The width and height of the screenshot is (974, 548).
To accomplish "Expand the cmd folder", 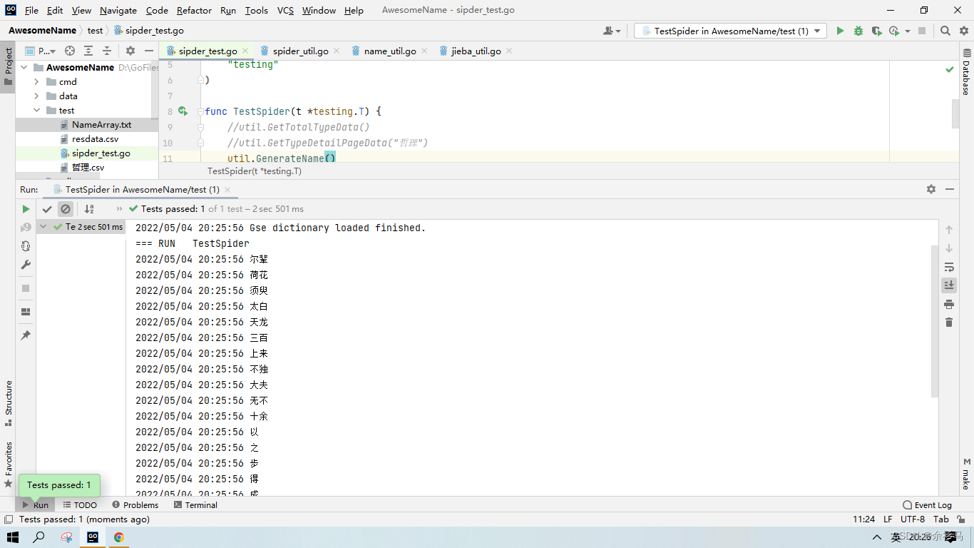I will click(x=36, y=82).
